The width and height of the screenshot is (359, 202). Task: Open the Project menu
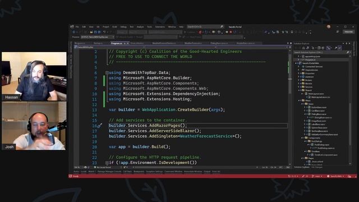(106, 27)
